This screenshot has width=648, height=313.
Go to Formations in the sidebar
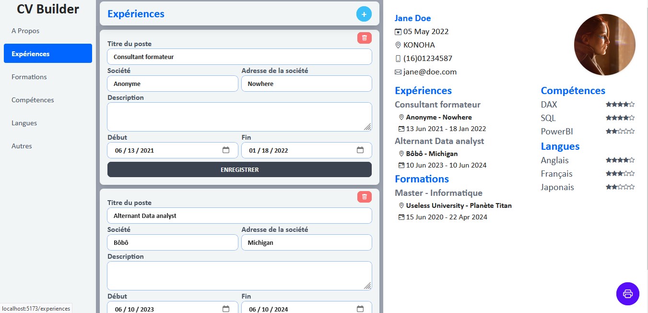pos(29,77)
